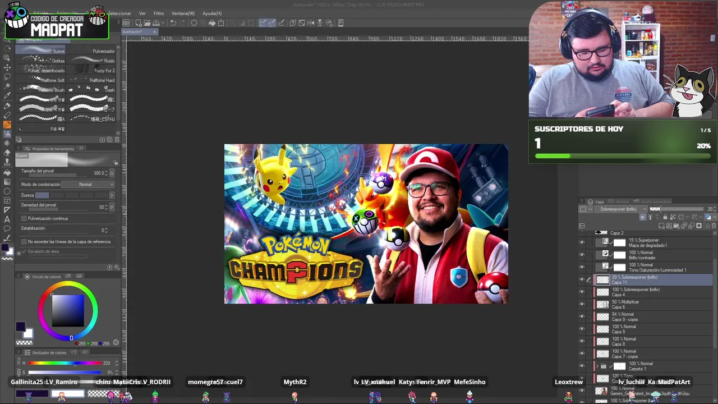Click the Save icon in the toolbar
This screenshot has height=404, width=718.
pos(155,23)
